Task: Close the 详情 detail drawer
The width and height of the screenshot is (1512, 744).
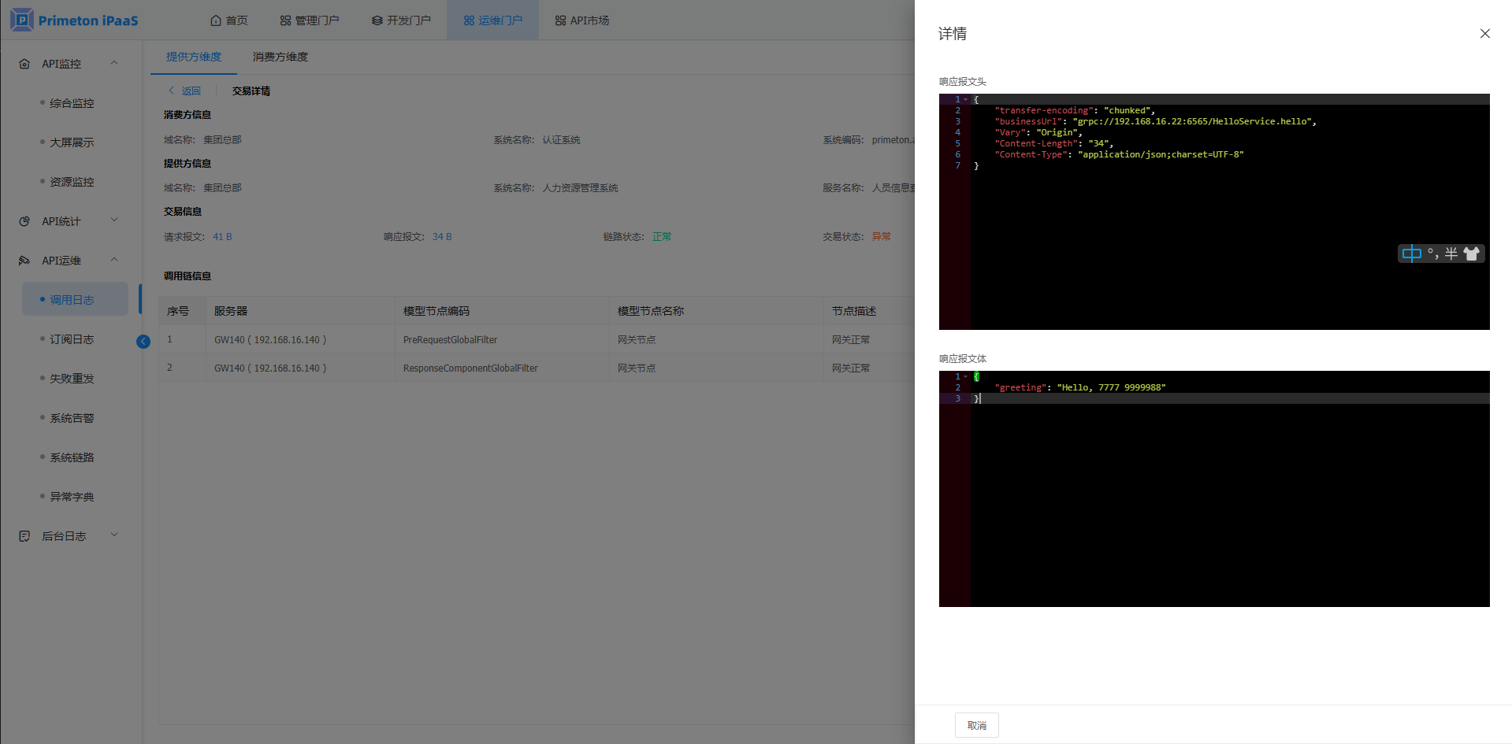Action: coord(1484,34)
